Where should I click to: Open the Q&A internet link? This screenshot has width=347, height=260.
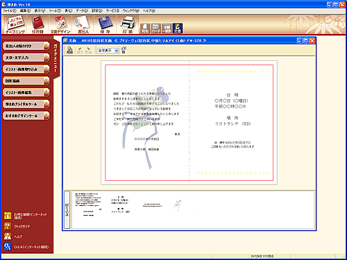(x=26, y=247)
